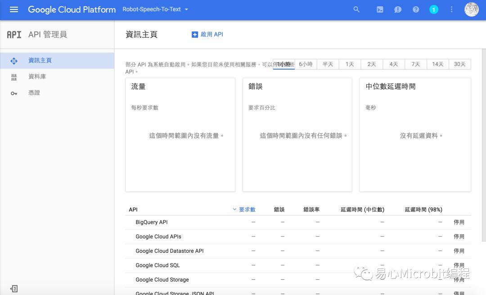Select the 30天 time range tab
This screenshot has width=486, height=295.
[459, 64]
